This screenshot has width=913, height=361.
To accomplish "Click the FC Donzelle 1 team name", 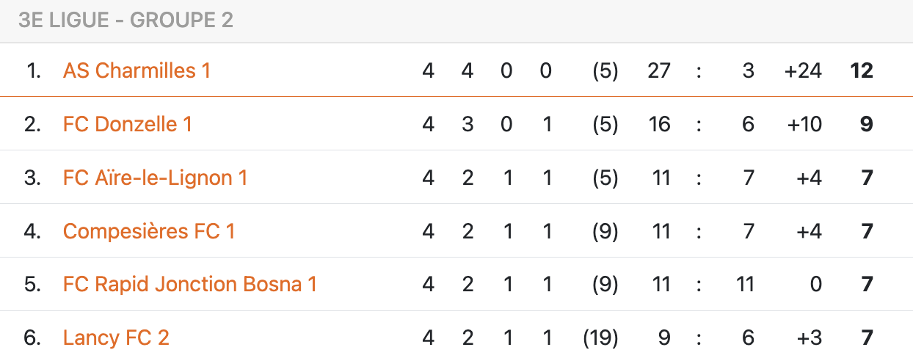I will pyautogui.click(x=127, y=124).
